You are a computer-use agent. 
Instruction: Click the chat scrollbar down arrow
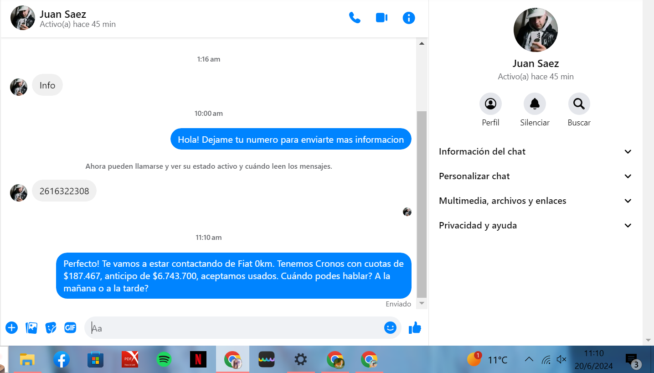tap(422, 303)
